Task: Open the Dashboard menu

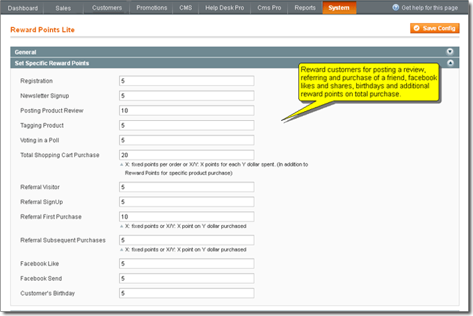Action: 23,8
